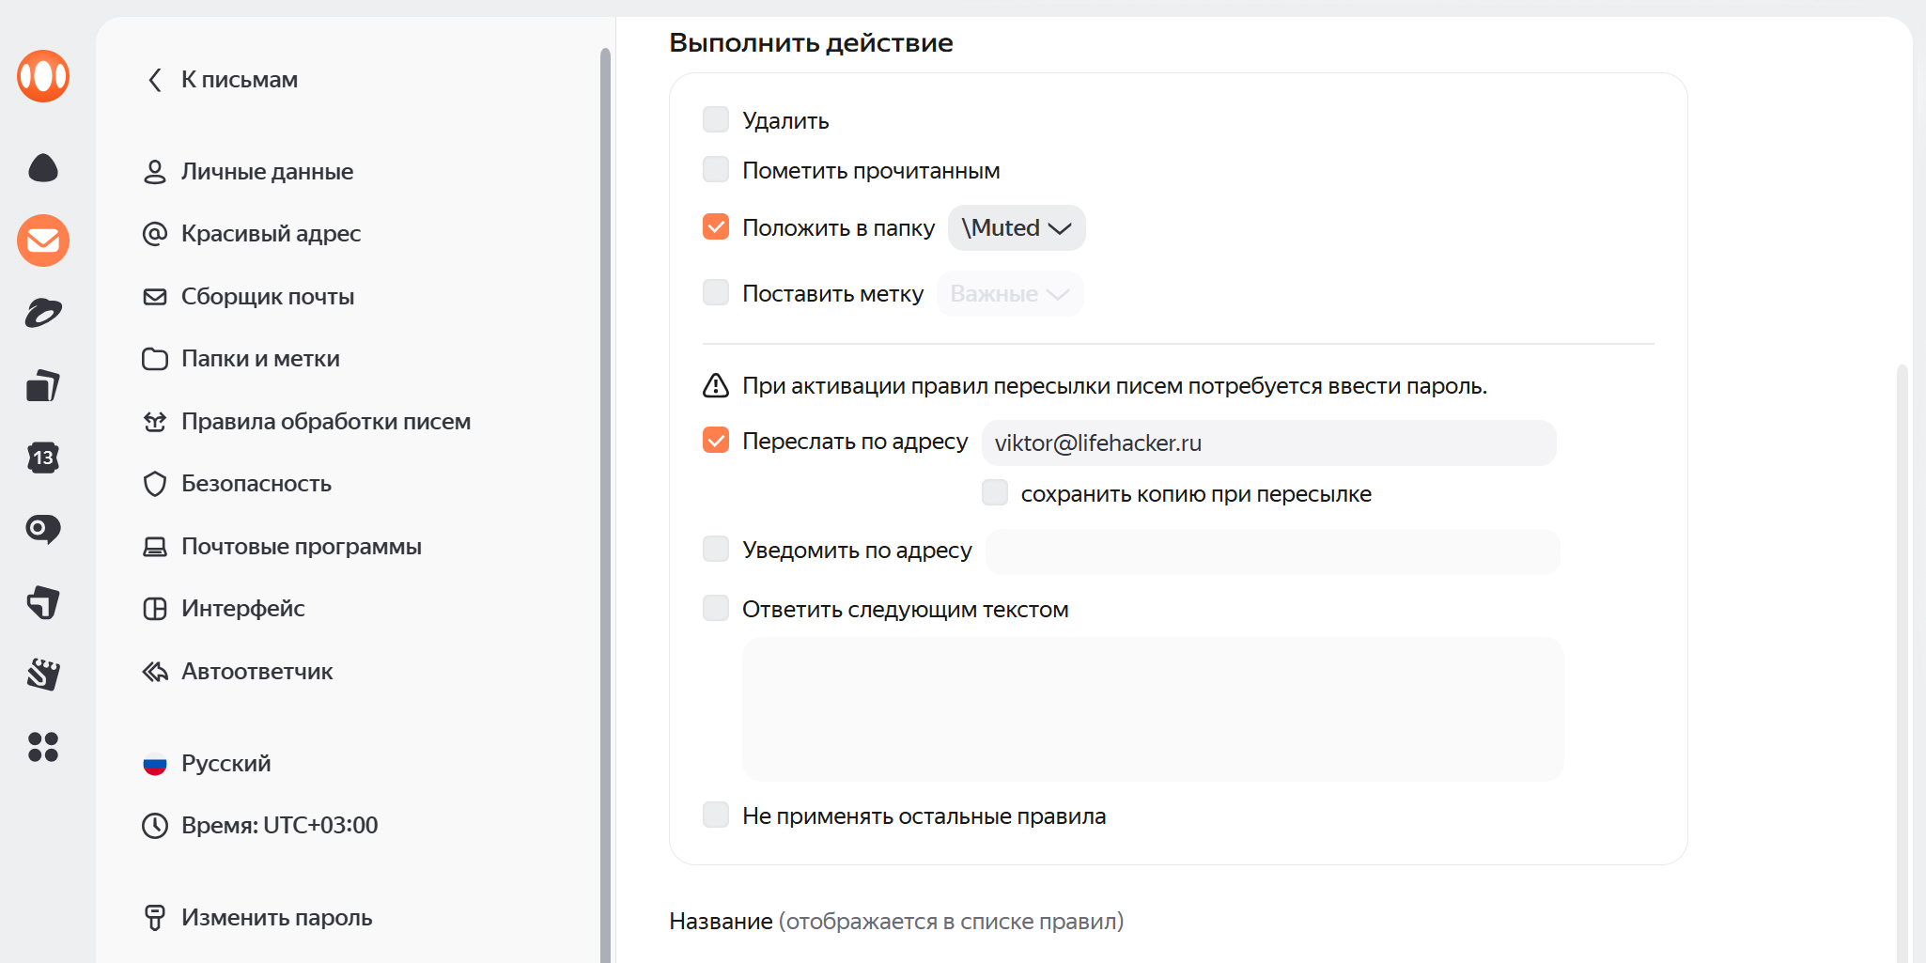Click the forwarding address field viktor@lifehacker.ru
This screenshot has height=963, width=1926.
tap(1269, 443)
